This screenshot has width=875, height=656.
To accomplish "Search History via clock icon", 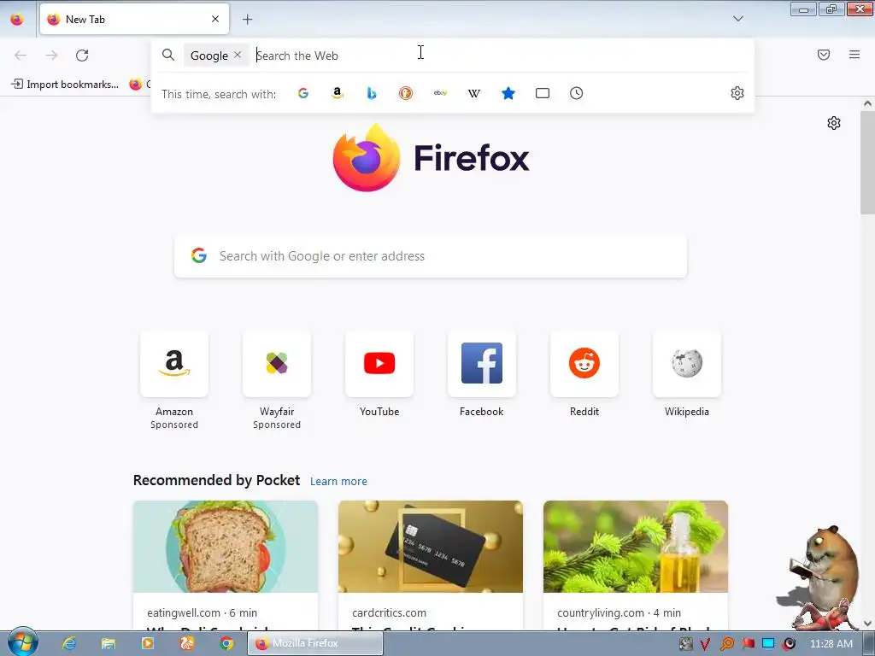I will pos(577,93).
